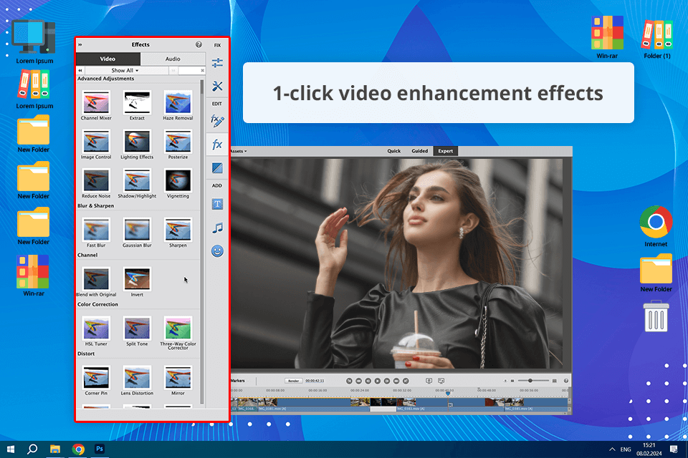Viewport: 688px width, 458px height.
Task: Open the Tools wrench and scissors icon
Action: click(217, 86)
